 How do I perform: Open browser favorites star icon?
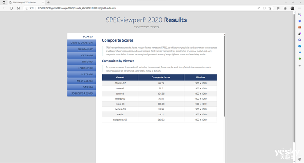278,8
